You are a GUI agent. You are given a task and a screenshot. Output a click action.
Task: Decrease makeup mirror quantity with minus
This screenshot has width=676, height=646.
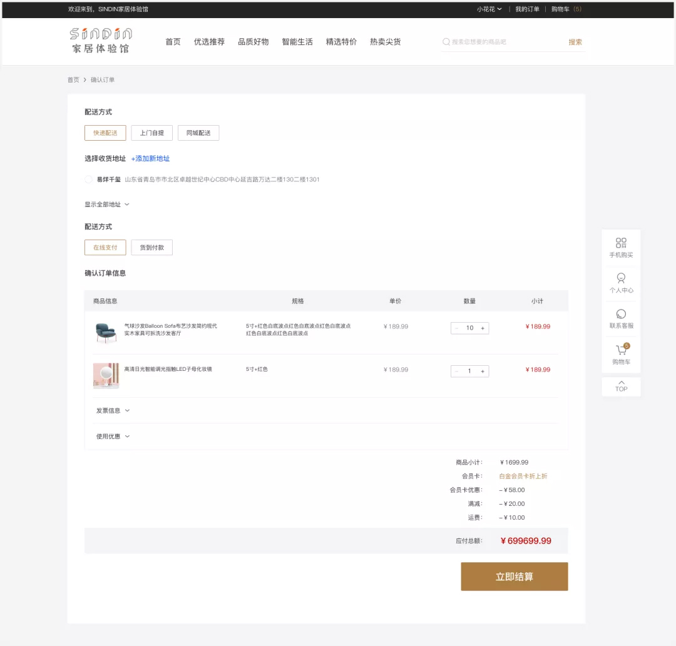(x=457, y=371)
